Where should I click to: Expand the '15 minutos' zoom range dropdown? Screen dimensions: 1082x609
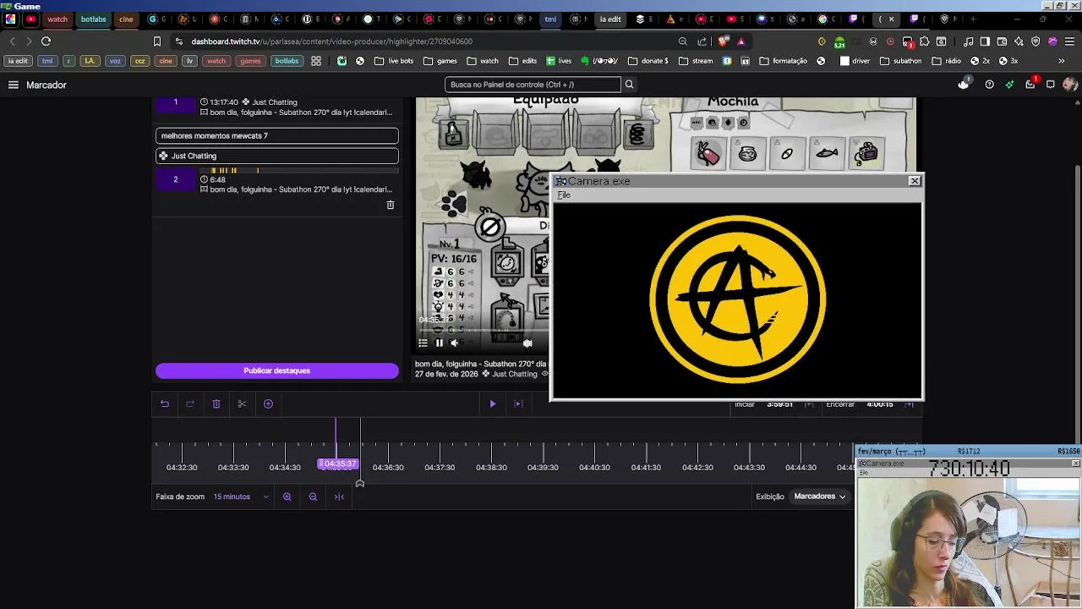241,497
